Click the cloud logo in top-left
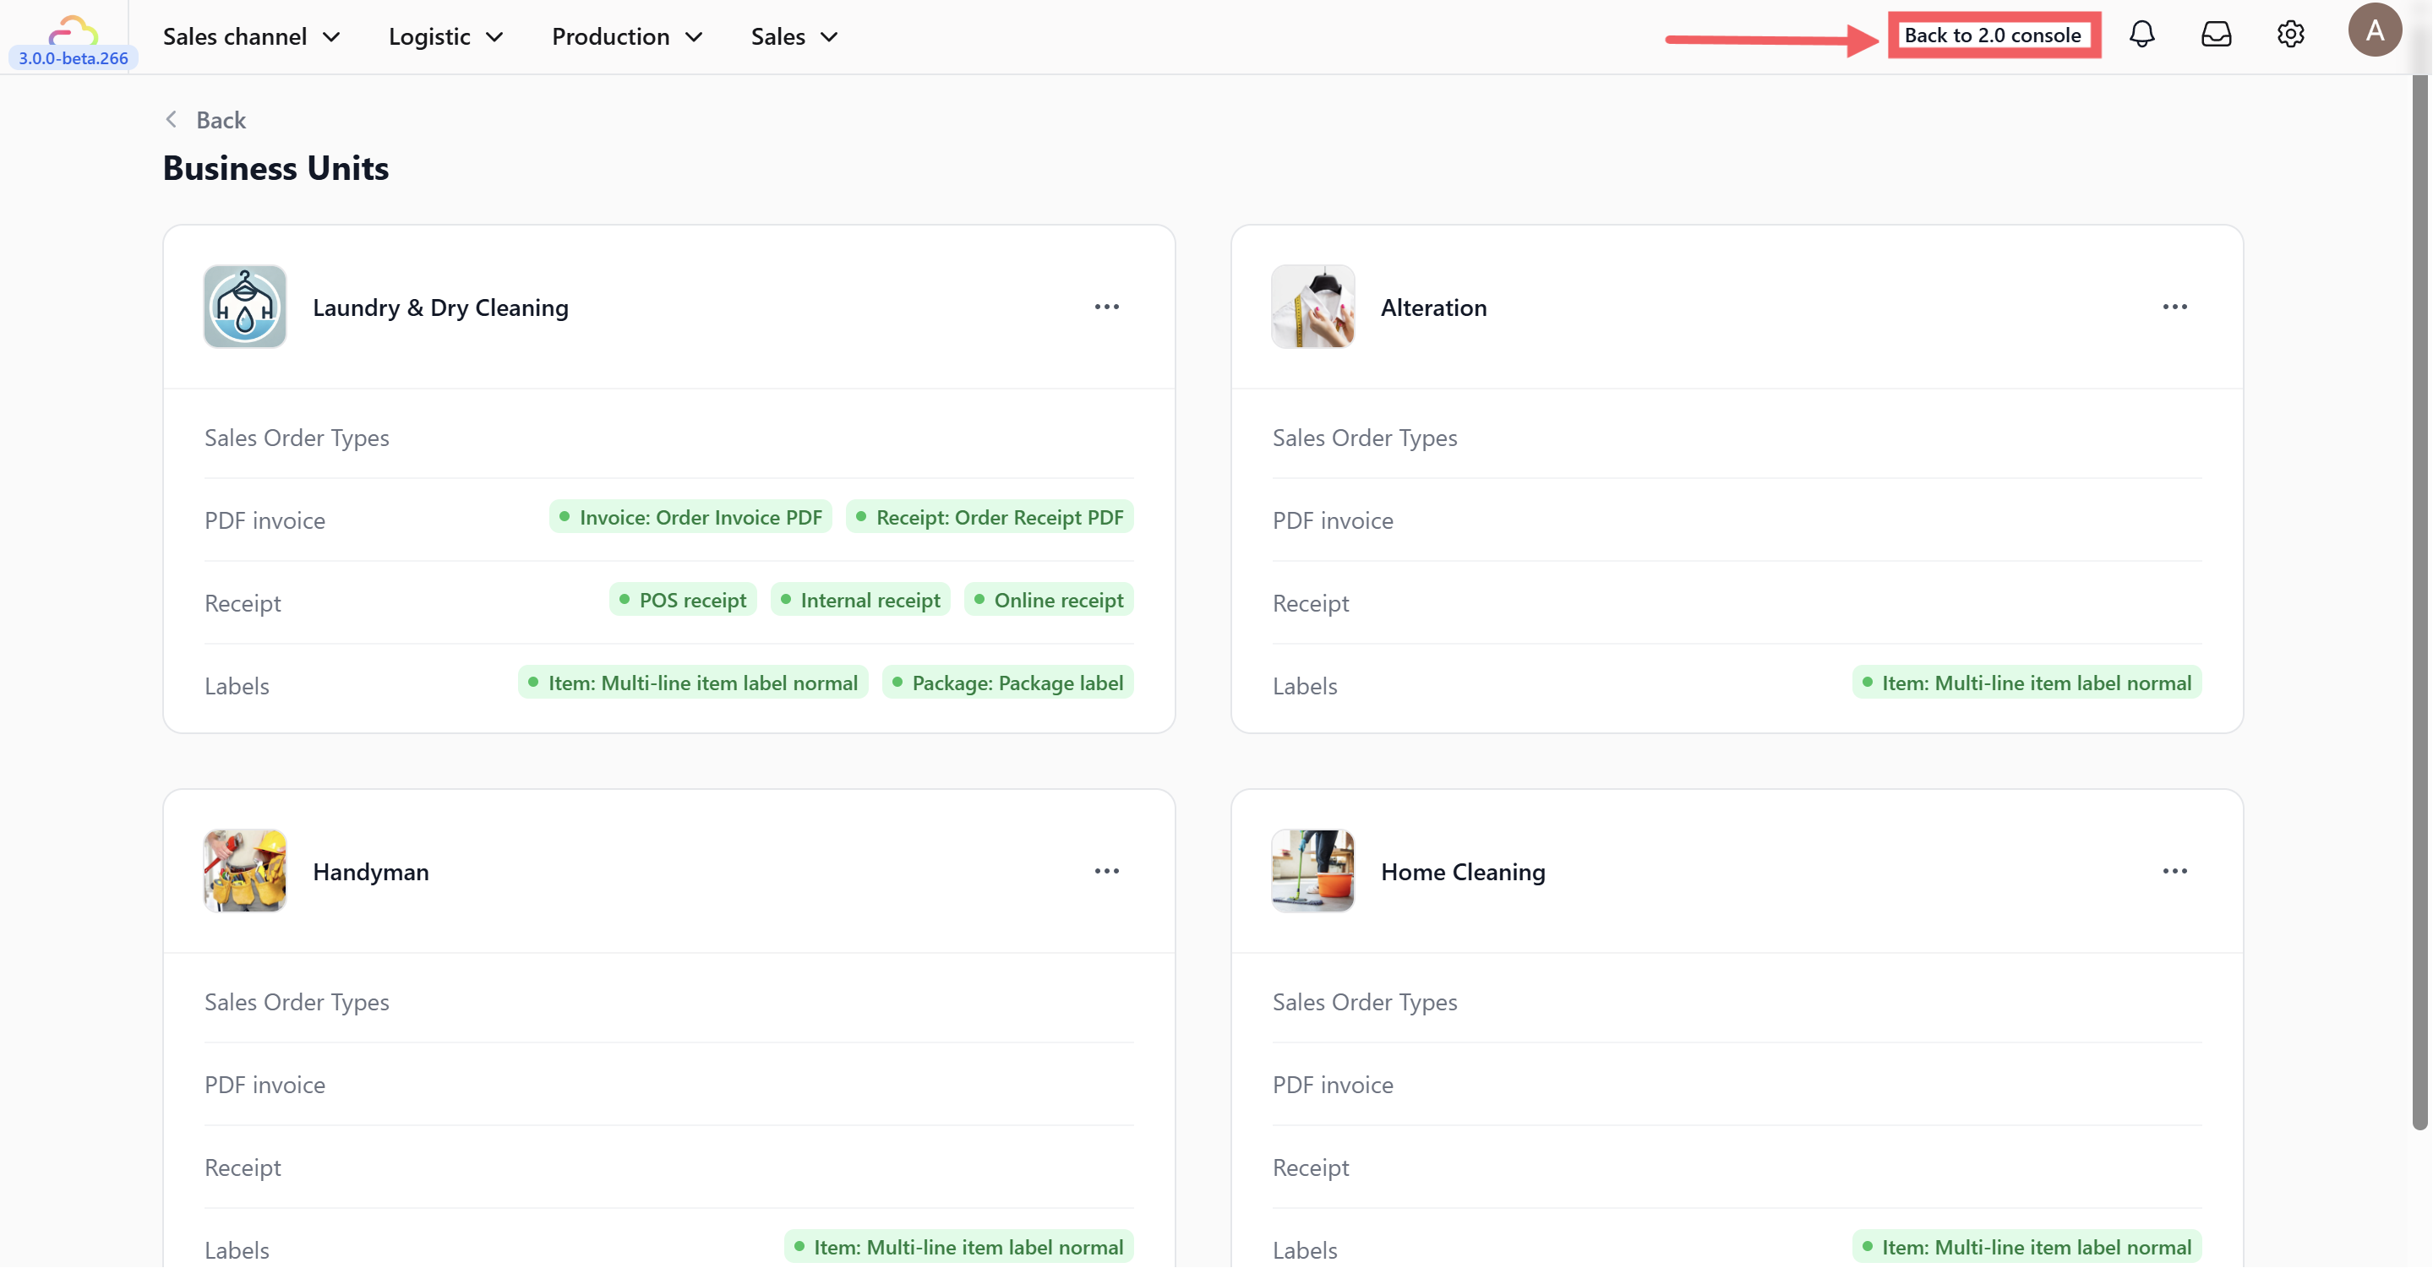 74,30
